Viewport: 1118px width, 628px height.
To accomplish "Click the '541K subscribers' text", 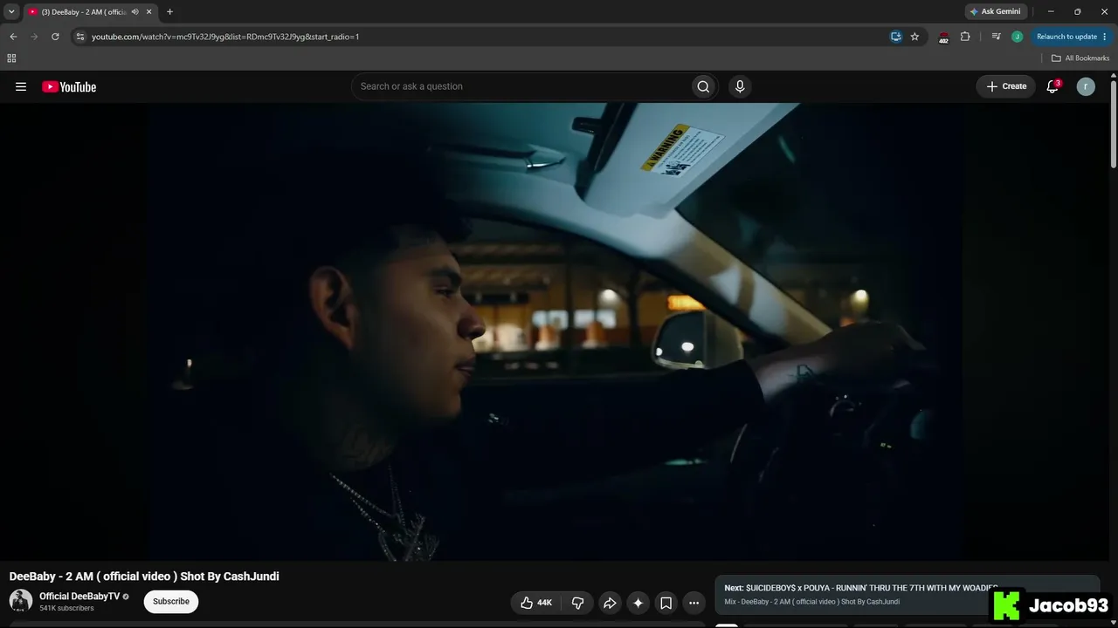I will (66, 608).
